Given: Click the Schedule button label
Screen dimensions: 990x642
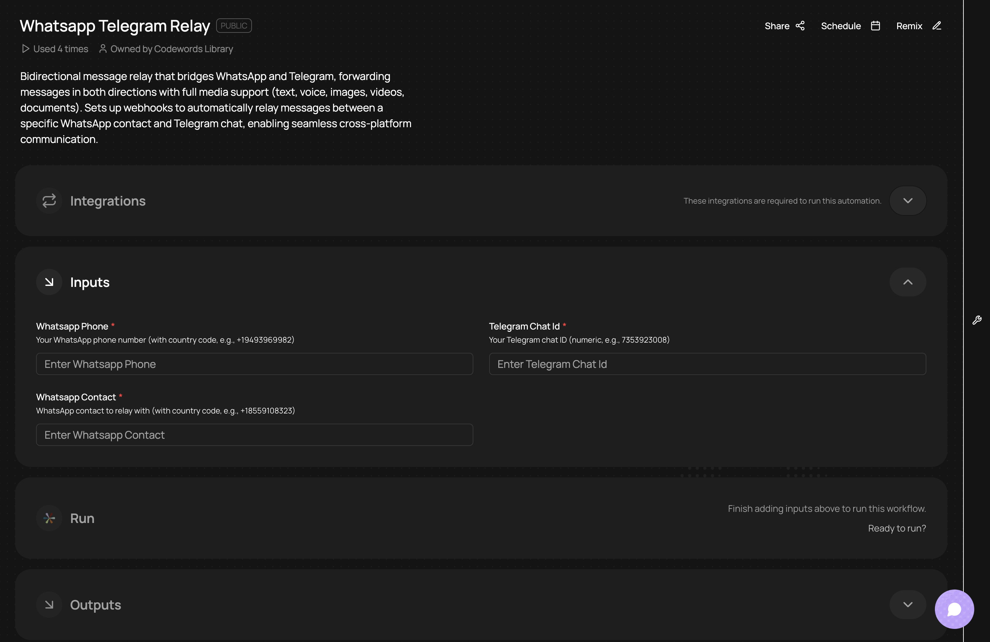Looking at the screenshot, I should (841, 26).
